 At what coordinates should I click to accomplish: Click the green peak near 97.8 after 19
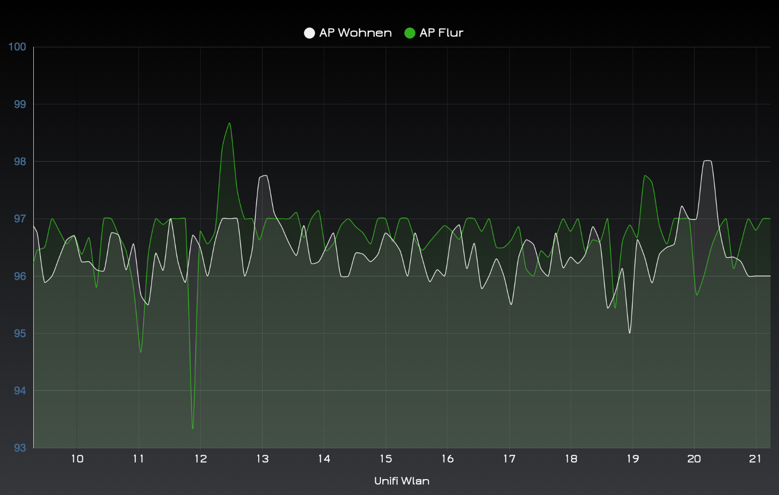point(645,176)
